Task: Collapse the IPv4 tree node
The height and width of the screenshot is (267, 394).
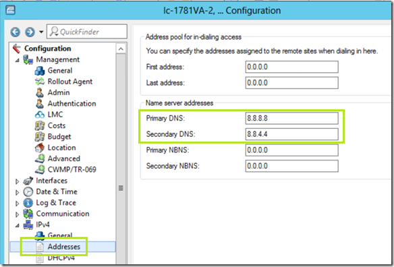Action: click(x=17, y=225)
